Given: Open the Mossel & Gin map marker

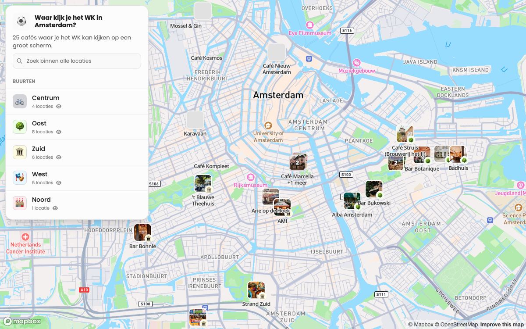Looking at the screenshot, I should [203, 11].
